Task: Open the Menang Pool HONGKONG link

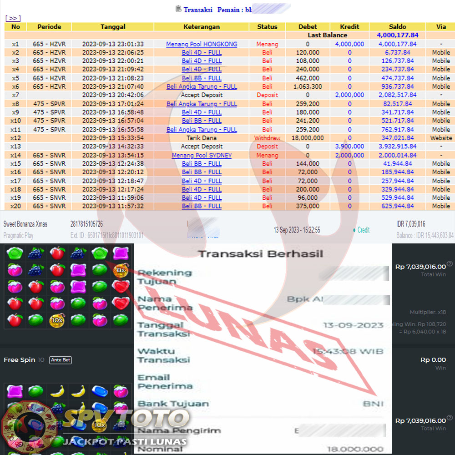Action: click(202, 44)
